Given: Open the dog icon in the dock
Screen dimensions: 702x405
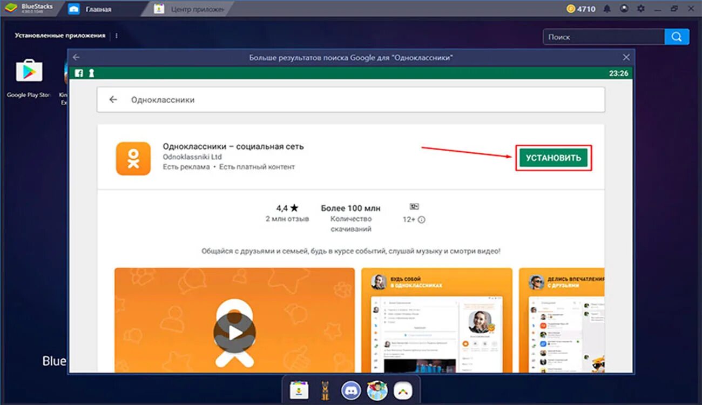Looking at the screenshot, I should (x=326, y=390).
